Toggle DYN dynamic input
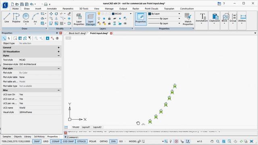Viewport: 258px width, 145px height. (113, 141)
